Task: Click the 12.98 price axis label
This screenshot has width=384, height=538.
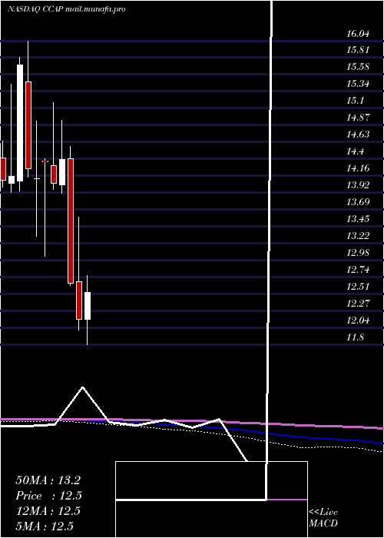Action: [x=358, y=253]
